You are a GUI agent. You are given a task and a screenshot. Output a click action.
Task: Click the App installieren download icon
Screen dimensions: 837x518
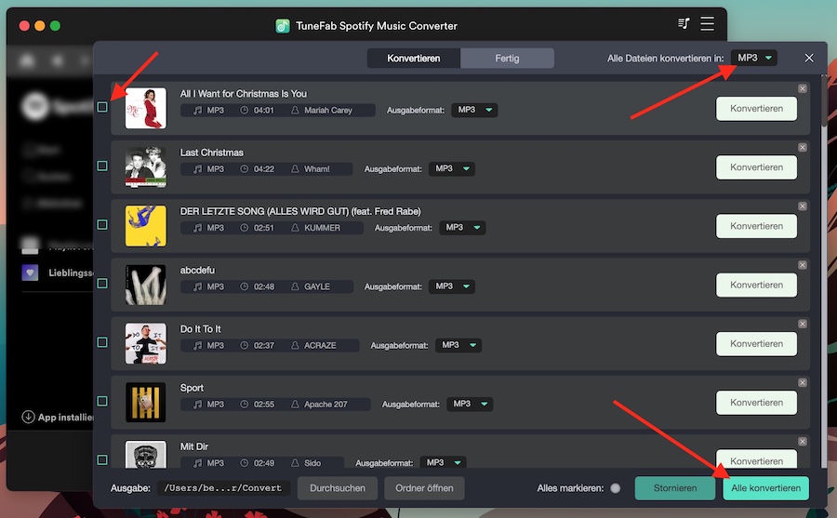point(28,417)
